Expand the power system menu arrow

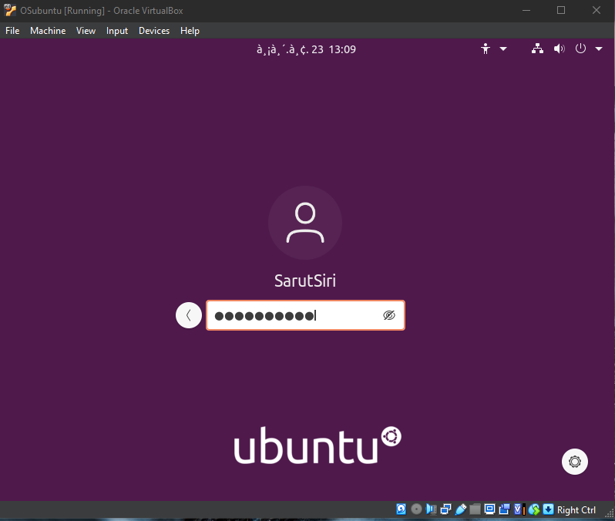598,49
